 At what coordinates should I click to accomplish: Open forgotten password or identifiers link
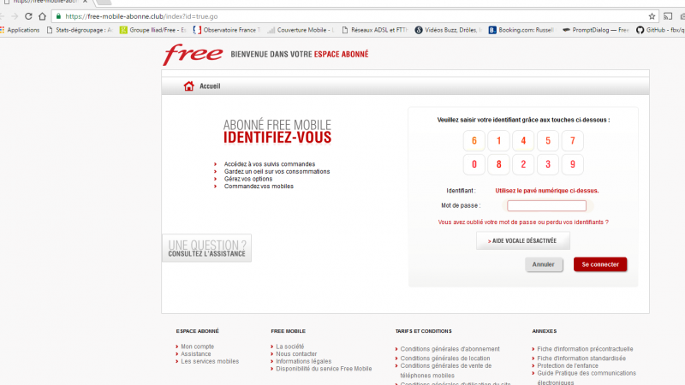[523, 222]
